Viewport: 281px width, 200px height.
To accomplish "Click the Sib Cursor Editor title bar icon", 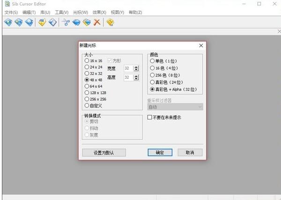I will 7,4.
